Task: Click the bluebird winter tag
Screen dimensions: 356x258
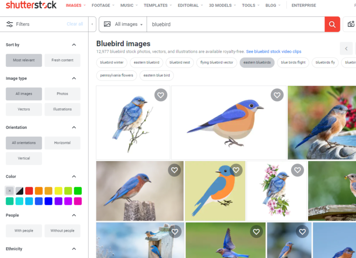Action: (x=112, y=63)
